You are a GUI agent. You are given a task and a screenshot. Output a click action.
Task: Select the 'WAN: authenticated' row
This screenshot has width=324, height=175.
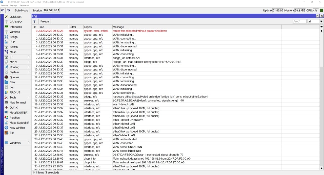(176, 139)
